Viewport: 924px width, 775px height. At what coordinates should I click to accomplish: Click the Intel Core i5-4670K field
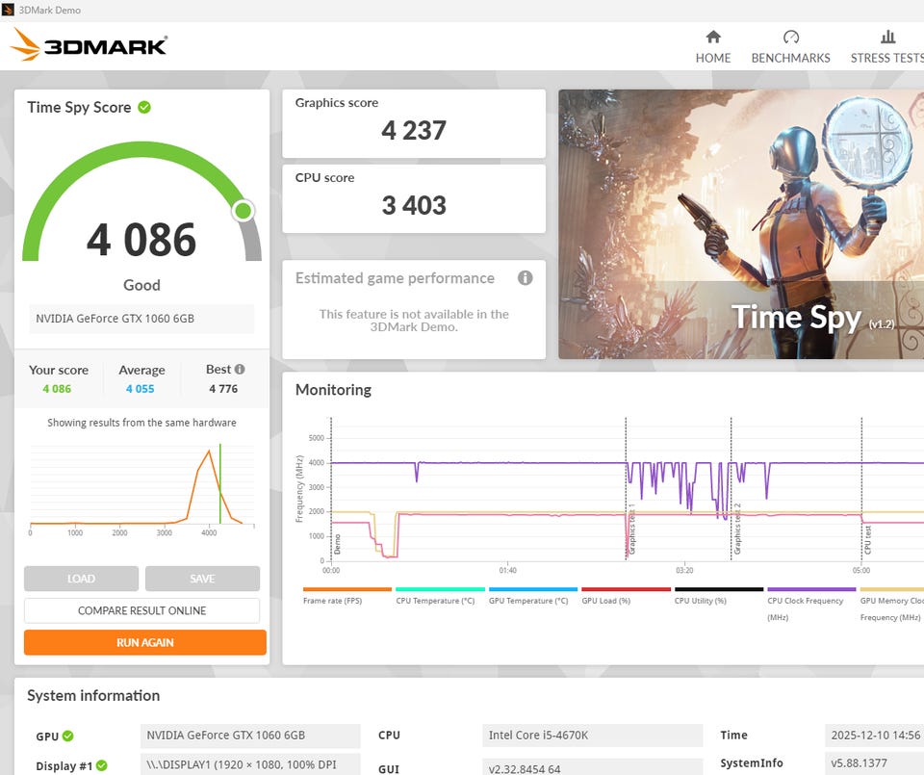(592, 736)
